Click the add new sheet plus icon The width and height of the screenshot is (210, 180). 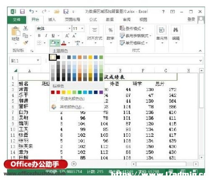pos(74,164)
